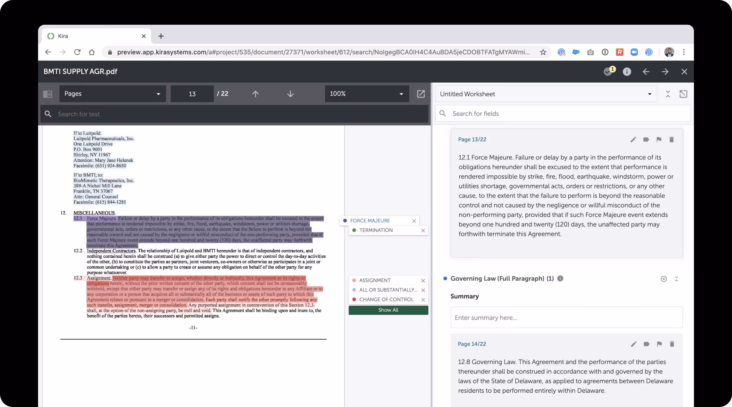Dismiss the CHANGE OF CONTROL tag
Viewport: 732px width, 407px height.
tap(423, 300)
